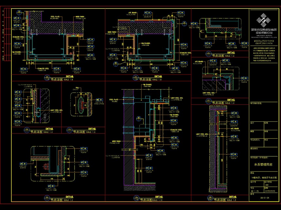Click the "专业负责人" label in title block
The width and height of the screenshot is (281, 210).
tap(255, 140)
